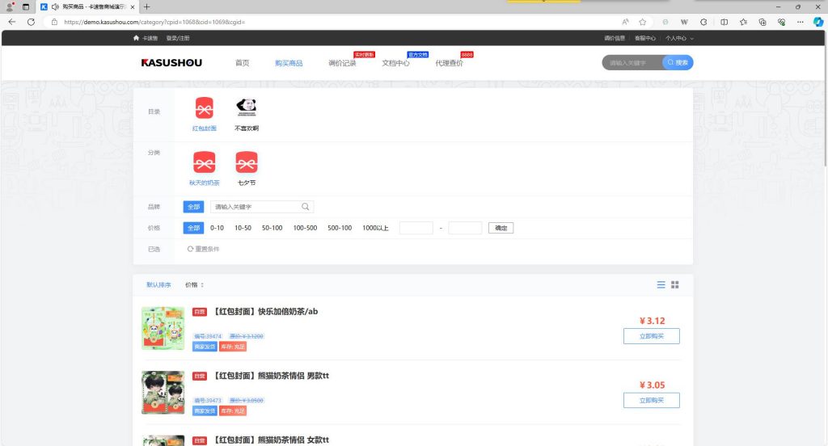Open Favorites list icon
828x446 pixels.
point(744,22)
